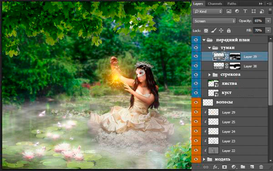
Task: Expand the стрекоза group
Action: tap(209, 75)
